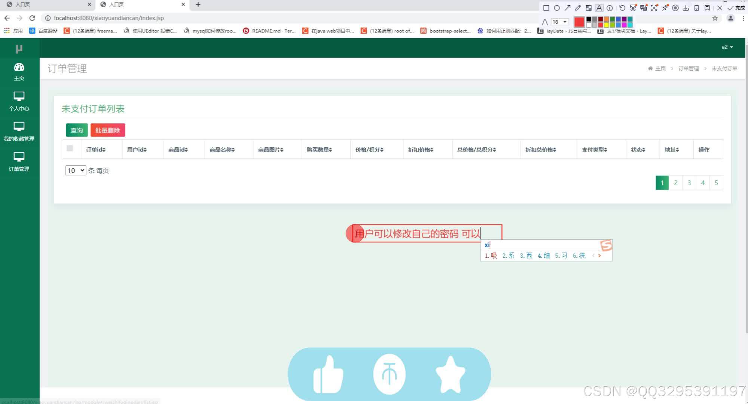Undo the last annotation
The image size is (748, 404).
(x=622, y=8)
